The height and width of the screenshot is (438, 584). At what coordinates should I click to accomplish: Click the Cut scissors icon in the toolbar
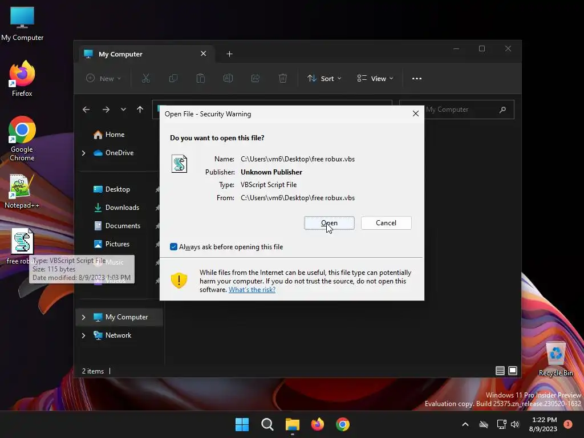tap(145, 78)
